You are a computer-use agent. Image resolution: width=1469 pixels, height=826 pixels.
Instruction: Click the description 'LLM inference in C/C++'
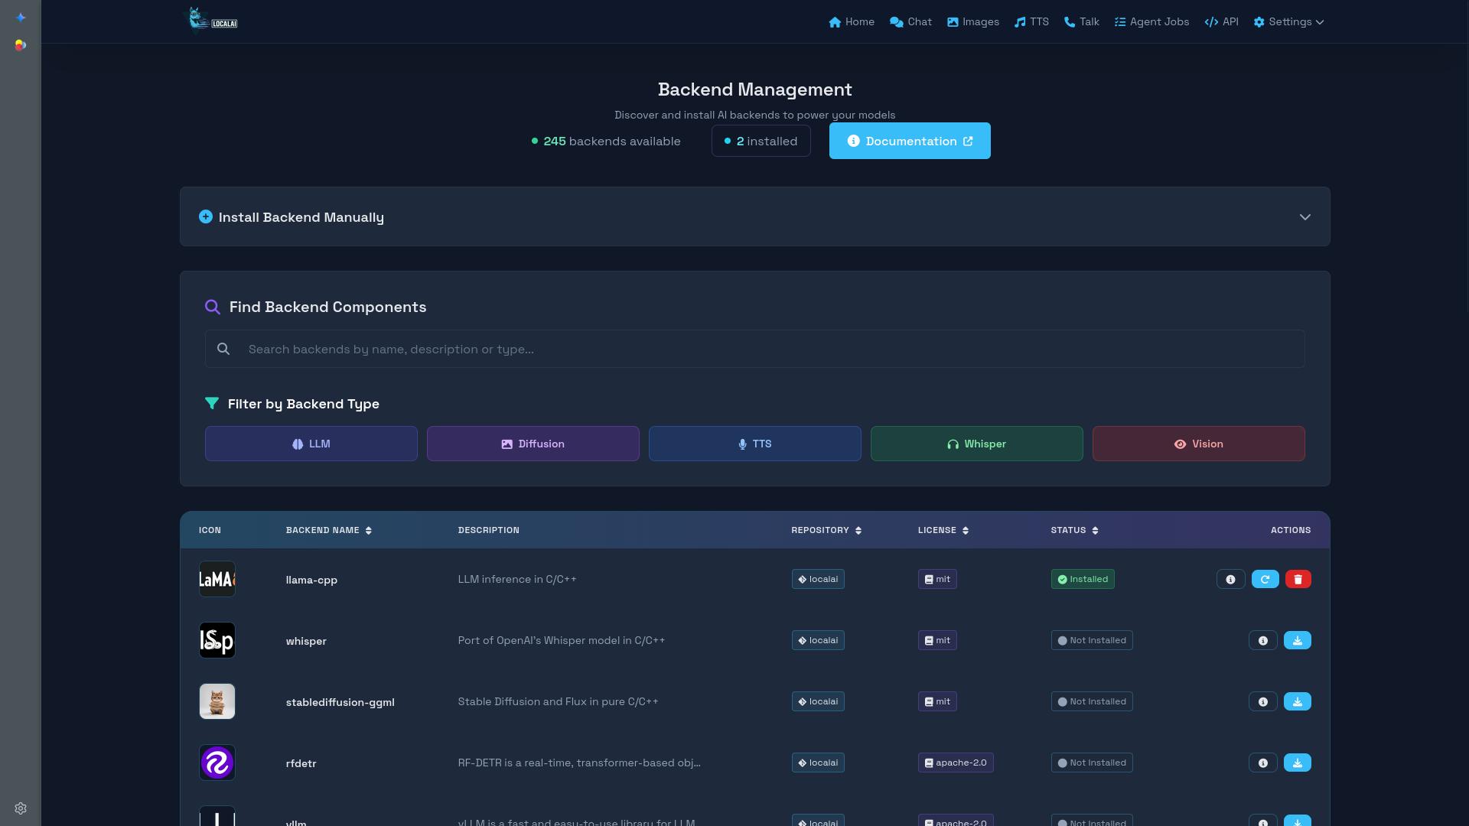517,579
